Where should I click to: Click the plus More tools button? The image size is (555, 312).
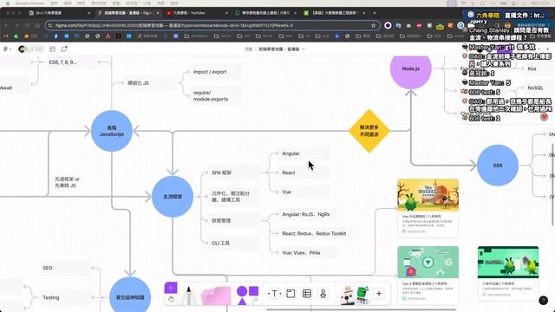click(379, 294)
